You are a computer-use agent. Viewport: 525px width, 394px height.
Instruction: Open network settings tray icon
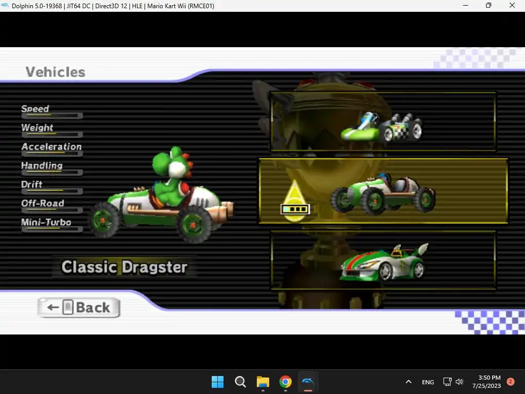[x=447, y=382]
